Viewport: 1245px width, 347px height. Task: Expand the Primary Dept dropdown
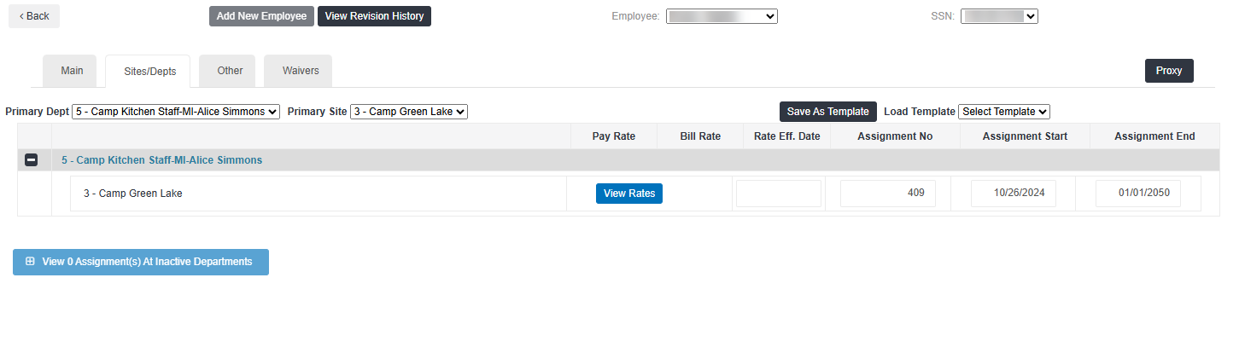(176, 112)
